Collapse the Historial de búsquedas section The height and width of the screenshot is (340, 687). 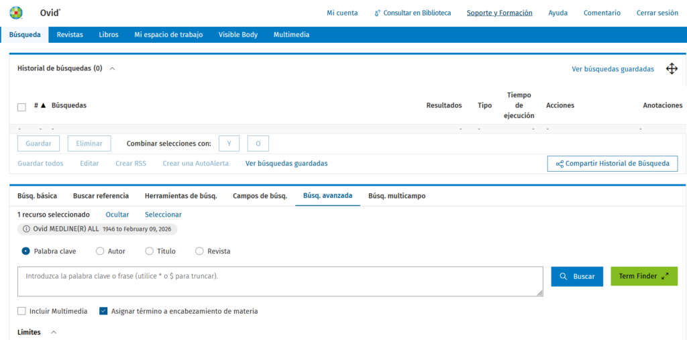[112, 68]
